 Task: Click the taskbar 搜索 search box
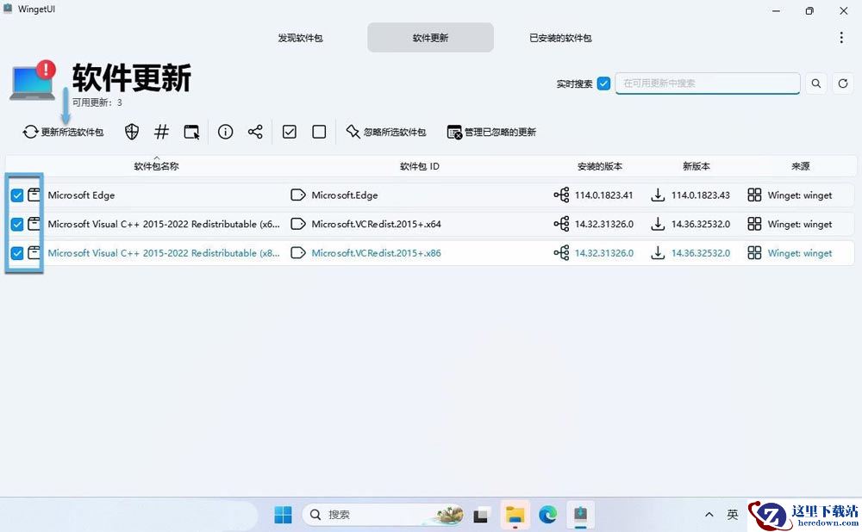point(383,515)
